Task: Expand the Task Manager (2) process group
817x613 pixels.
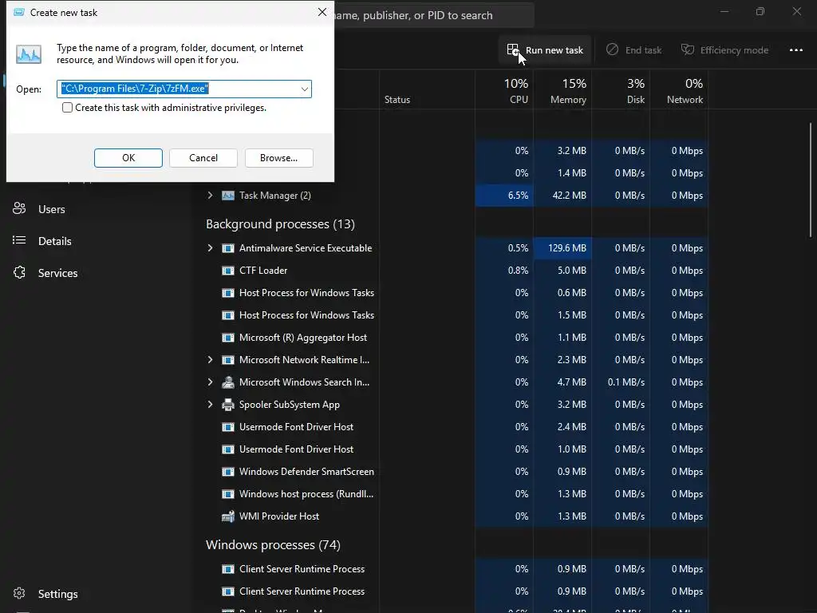Action: point(210,196)
